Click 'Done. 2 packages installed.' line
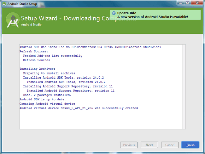This screenshot has width=205, height=154. click(x=47, y=95)
